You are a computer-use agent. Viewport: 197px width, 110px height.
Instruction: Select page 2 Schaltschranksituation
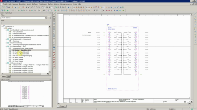(x=19, y=34)
